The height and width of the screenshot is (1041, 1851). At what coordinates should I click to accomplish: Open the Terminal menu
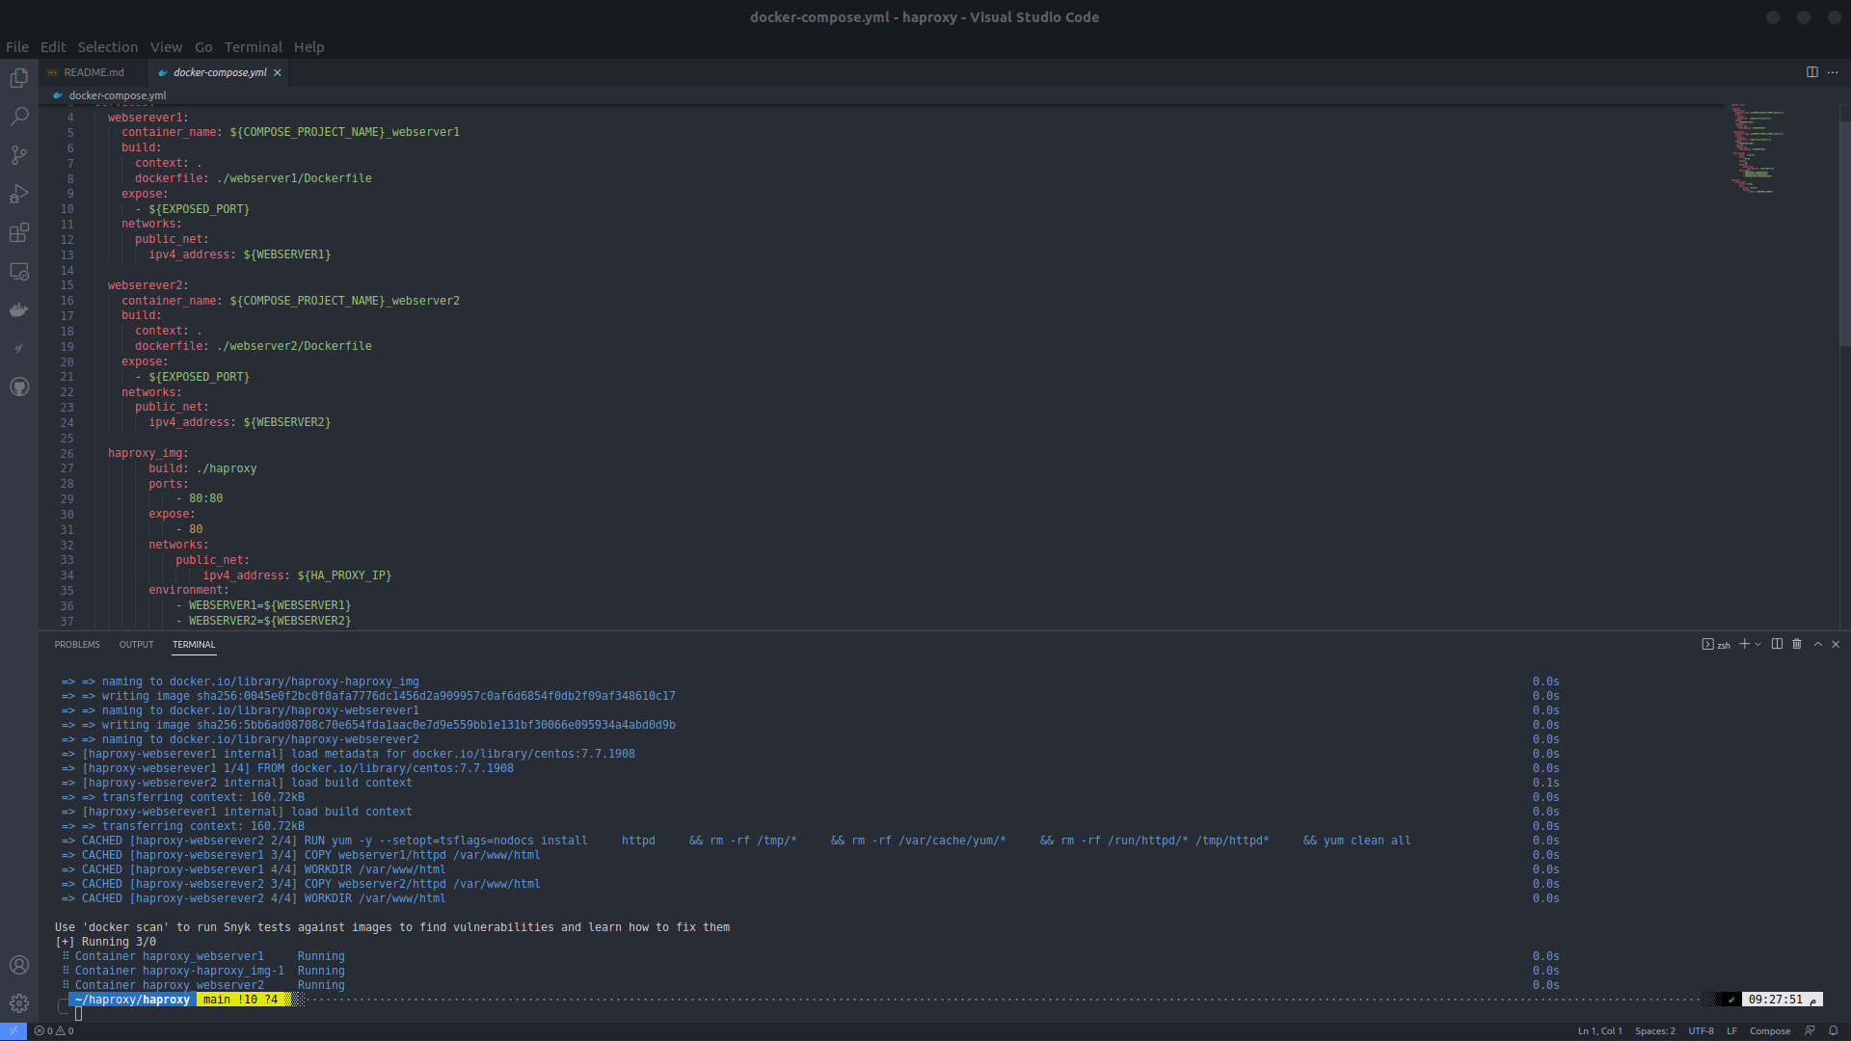tap(253, 46)
